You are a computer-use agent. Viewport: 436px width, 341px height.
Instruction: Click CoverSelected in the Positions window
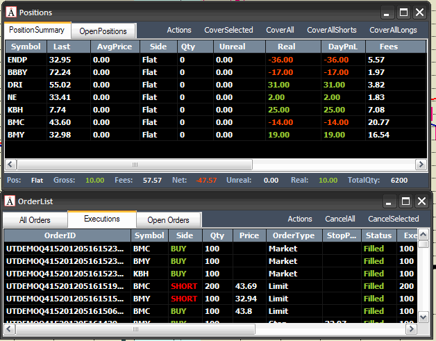228,30
